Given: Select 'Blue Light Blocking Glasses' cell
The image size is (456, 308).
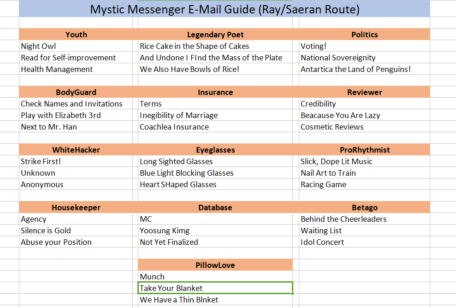Looking at the screenshot, I should coord(215,173).
